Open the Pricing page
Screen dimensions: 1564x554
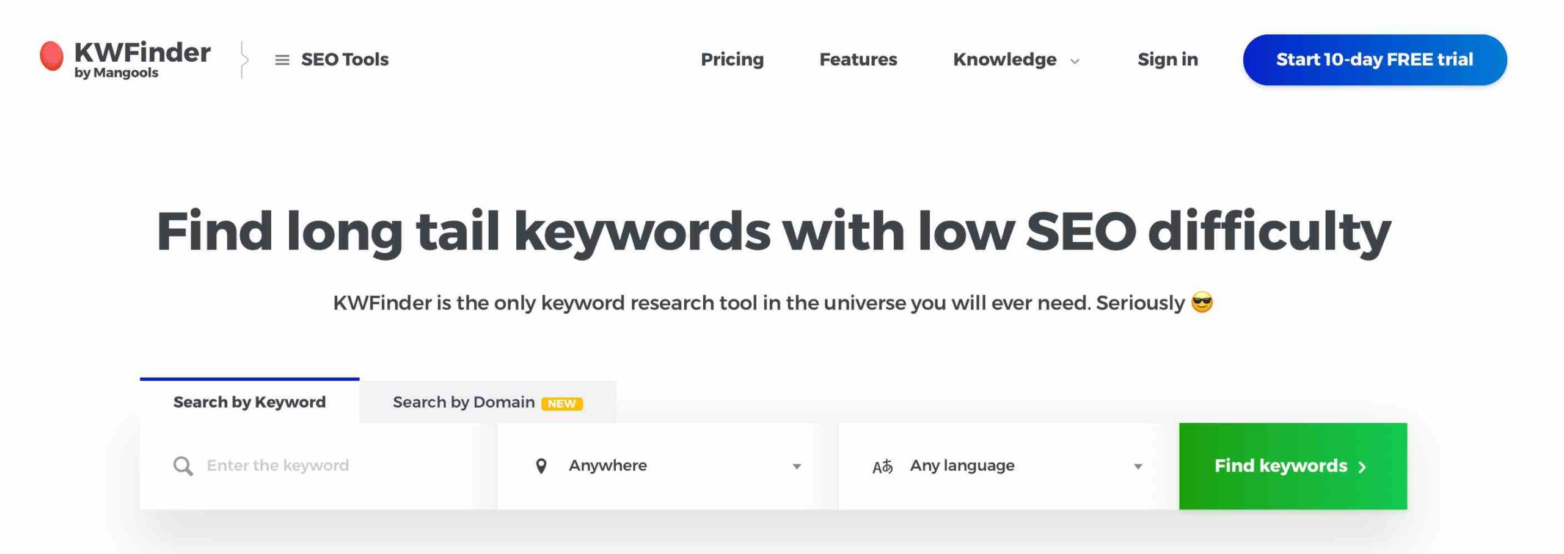(x=732, y=59)
